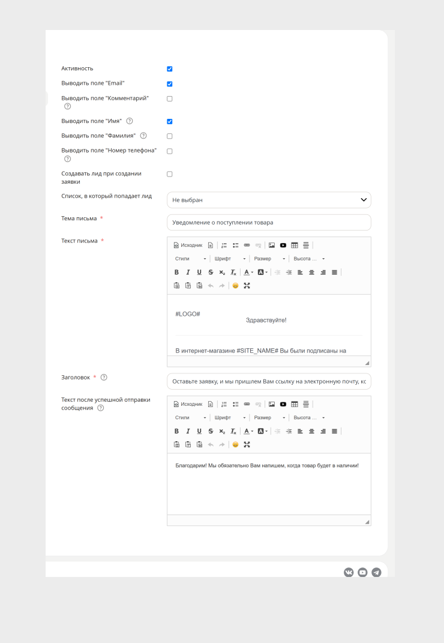Open templates icon in Текст письма editor
This screenshot has width=444, height=643.
(211, 245)
